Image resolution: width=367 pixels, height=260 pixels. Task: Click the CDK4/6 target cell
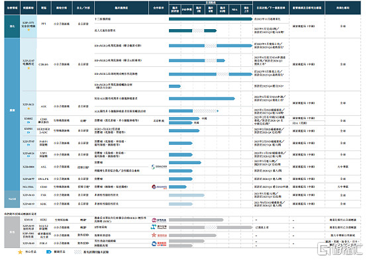(x=44, y=64)
